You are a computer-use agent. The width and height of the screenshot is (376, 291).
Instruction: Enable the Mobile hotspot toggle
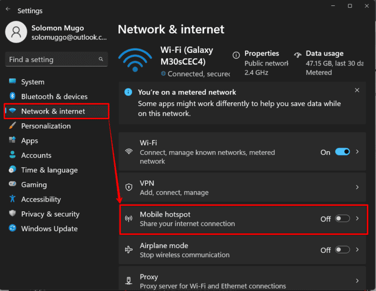[x=342, y=219]
